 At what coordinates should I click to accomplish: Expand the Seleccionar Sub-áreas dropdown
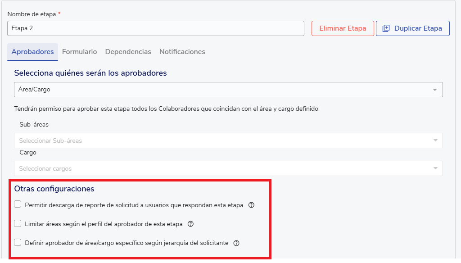point(225,141)
